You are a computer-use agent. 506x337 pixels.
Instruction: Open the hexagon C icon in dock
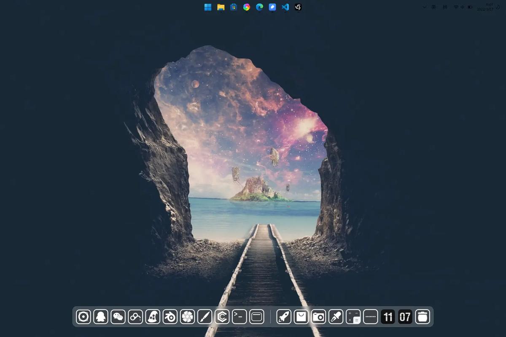click(x=222, y=317)
